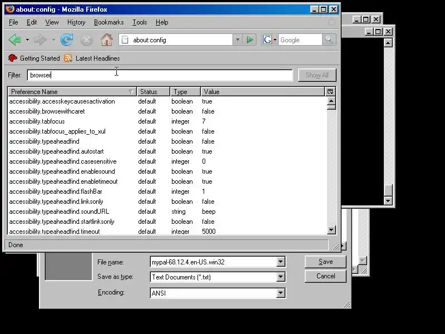Click preferences list scroll down arrow
The image size is (445, 334).
click(x=331, y=229)
